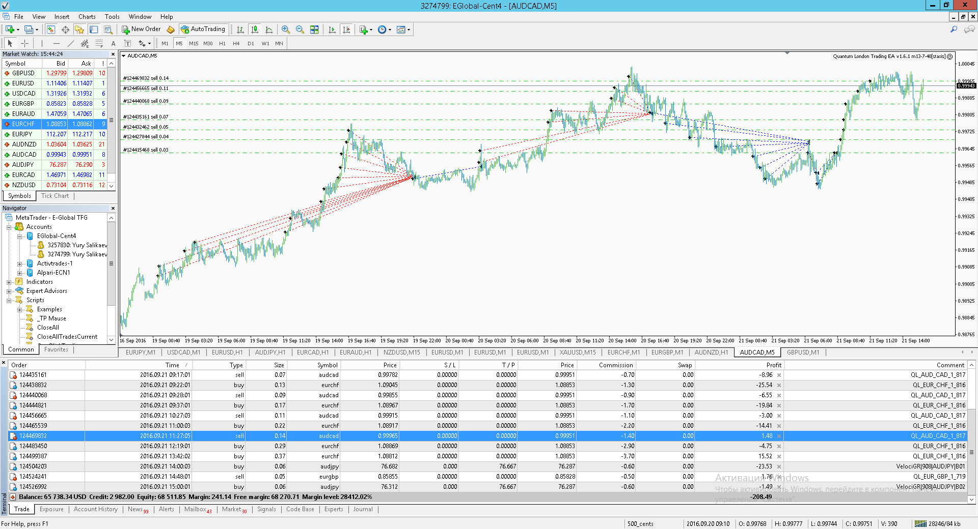The height and width of the screenshot is (529, 978).
Task: Open MetaEditor via the yellow book icon
Action: coord(171,30)
